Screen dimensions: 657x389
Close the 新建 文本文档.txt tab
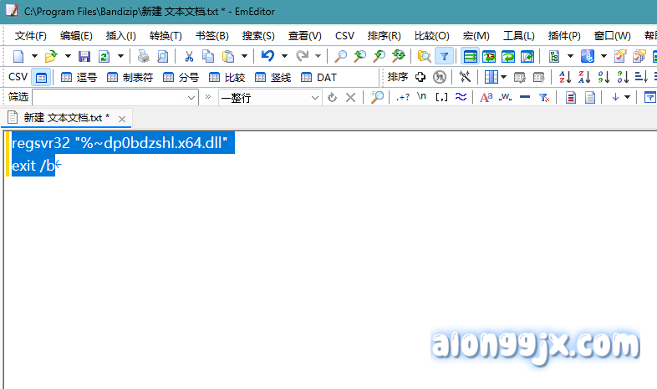click(x=122, y=118)
